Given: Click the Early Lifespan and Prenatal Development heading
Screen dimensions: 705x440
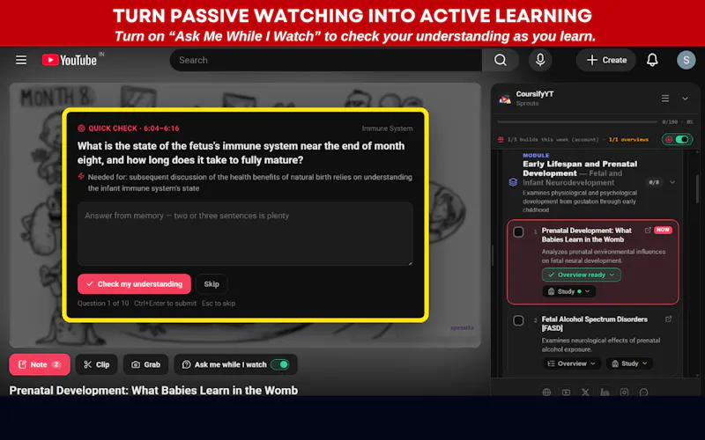Looking at the screenshot, I should click(580, 168).
